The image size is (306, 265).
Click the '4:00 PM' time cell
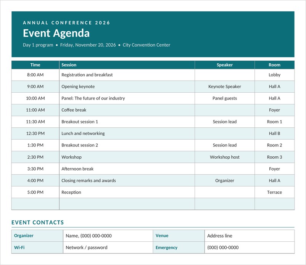35,180
